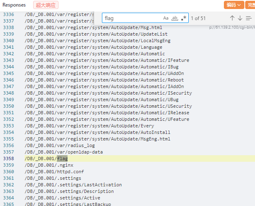
Task: Click the var/radius_log path line
Action: 59,145
